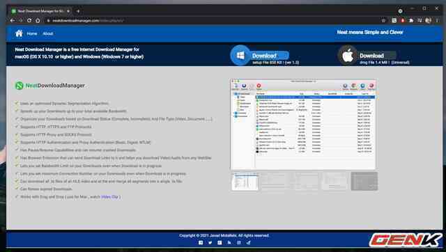Close the Neat Download Manager tab
This screenshot has height=252, width=446.
[68, 11]
